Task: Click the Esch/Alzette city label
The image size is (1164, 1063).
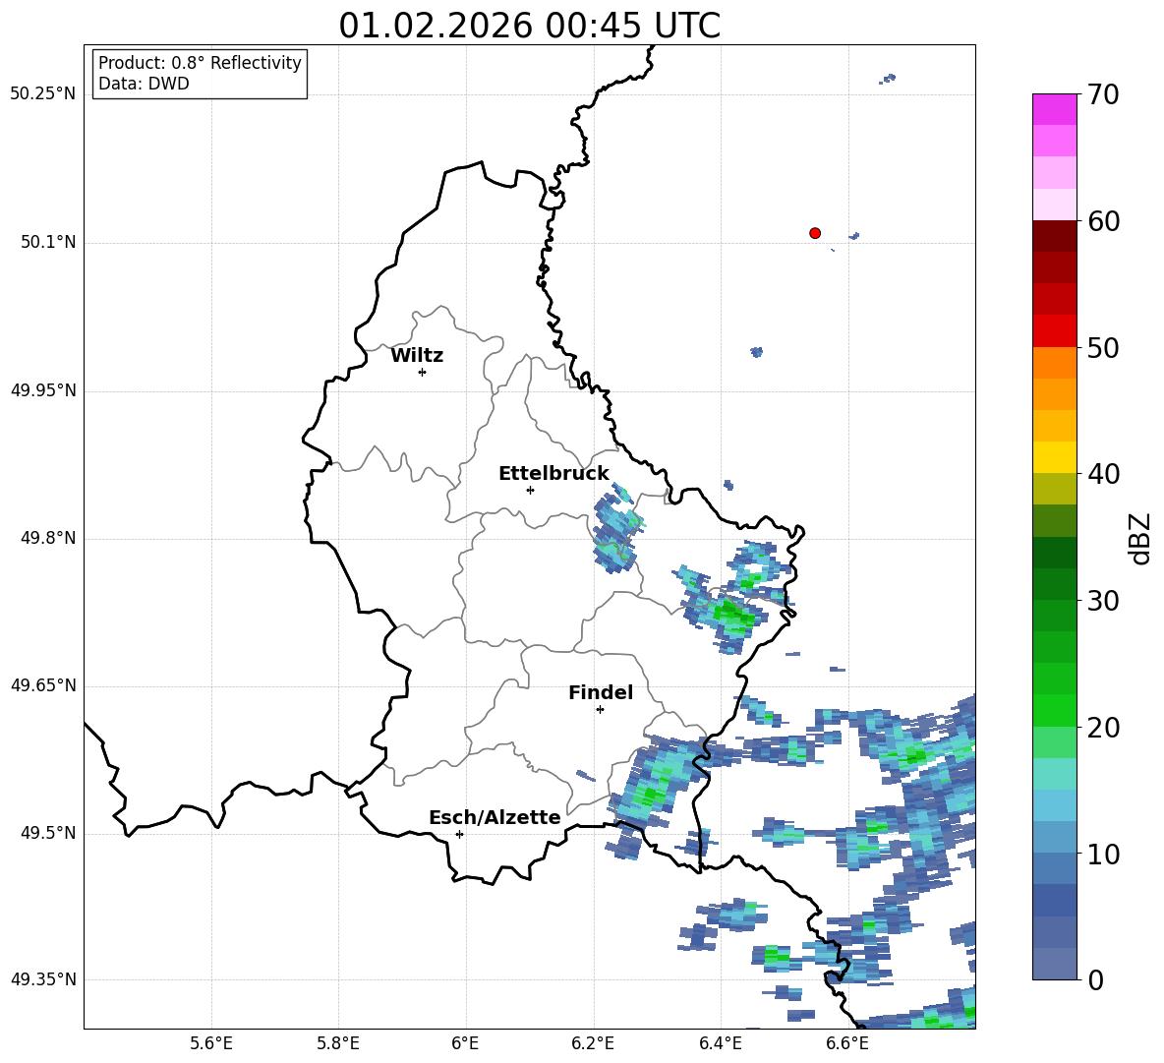Action: [495, 817]
